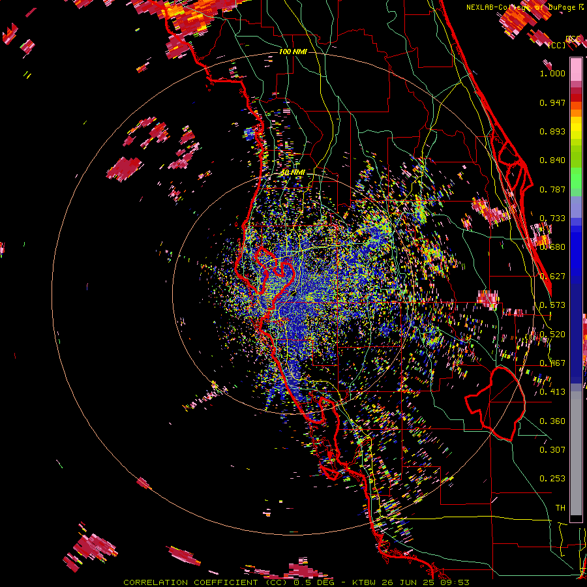The height and width of the screenshot is (587, 587).
Task: Click the 09:53 timestamp in the caption
Action: (x=456, y=582)
